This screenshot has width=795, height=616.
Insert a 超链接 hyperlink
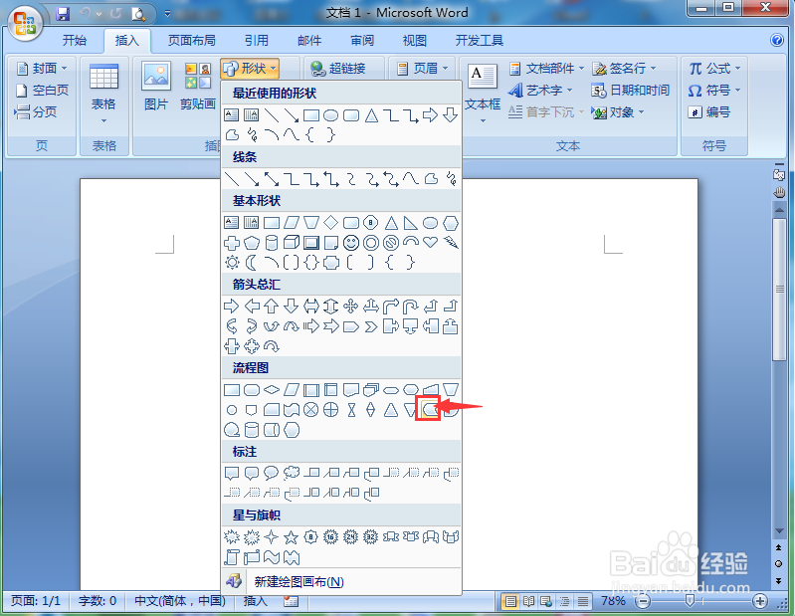[x=338, y=68]
